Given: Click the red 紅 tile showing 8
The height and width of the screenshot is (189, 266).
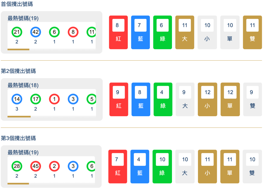Looking at the screenshot, I should click(x=118, y=32).
